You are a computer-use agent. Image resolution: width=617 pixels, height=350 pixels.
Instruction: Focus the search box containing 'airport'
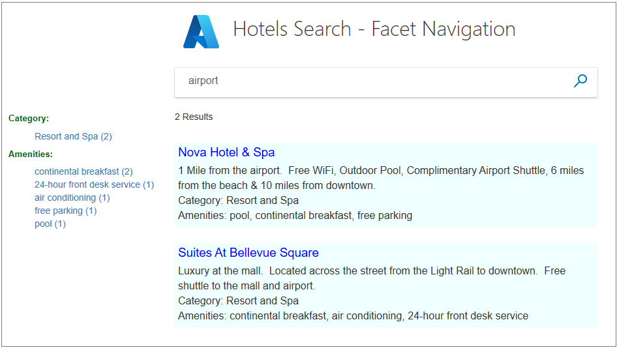pos(372,81)
